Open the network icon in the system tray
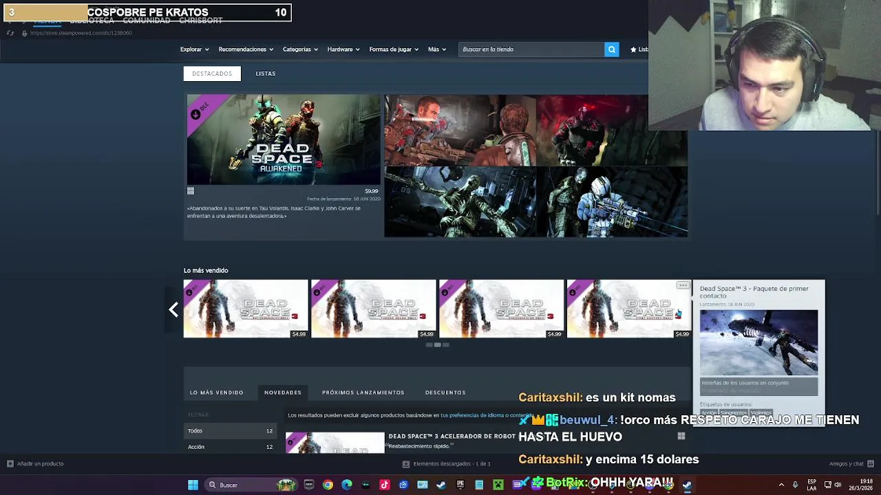This screenshot has height=495, width=881. click(x=827, y=485)
